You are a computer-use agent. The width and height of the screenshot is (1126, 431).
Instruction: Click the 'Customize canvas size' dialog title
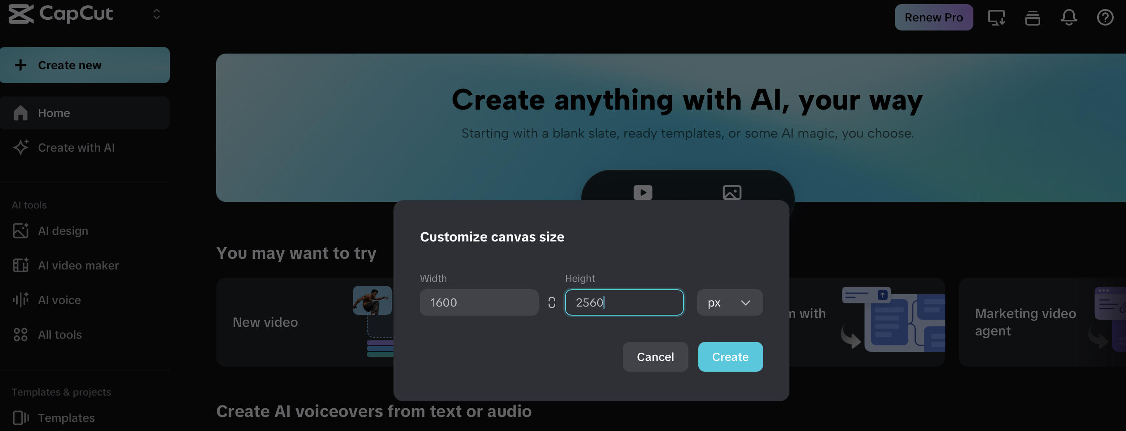pyautogui.click(x=492, y=237)
